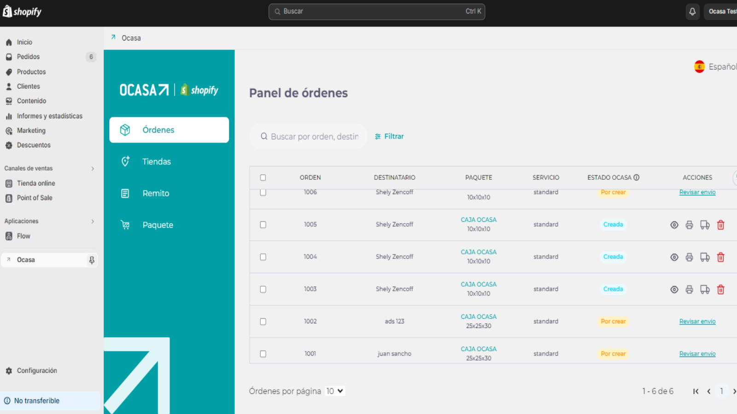Open Español language selector
737x414 pixels.
coord(715,67)
